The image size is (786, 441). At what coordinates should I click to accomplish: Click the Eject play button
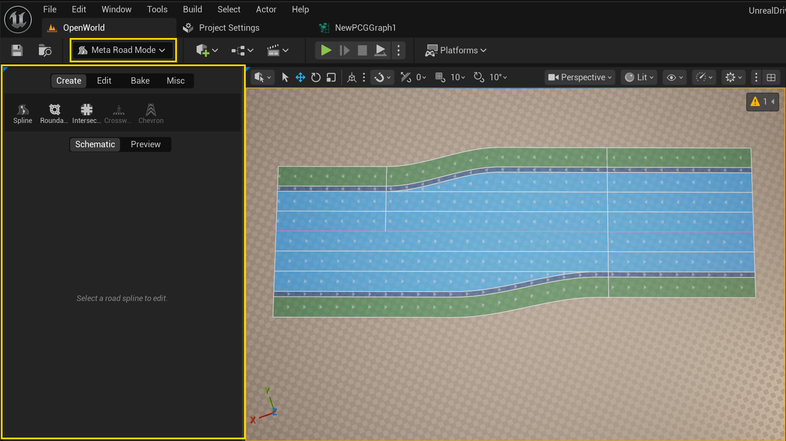(380, 50)
